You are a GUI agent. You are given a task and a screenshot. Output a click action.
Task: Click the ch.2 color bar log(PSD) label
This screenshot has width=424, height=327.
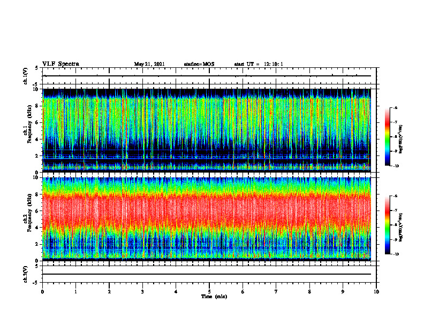(400, 227)
